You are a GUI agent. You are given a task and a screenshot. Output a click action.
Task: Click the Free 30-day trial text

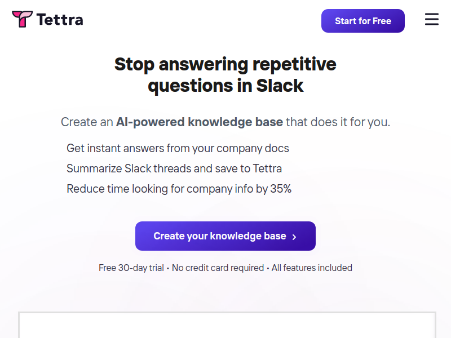[131, 268]
